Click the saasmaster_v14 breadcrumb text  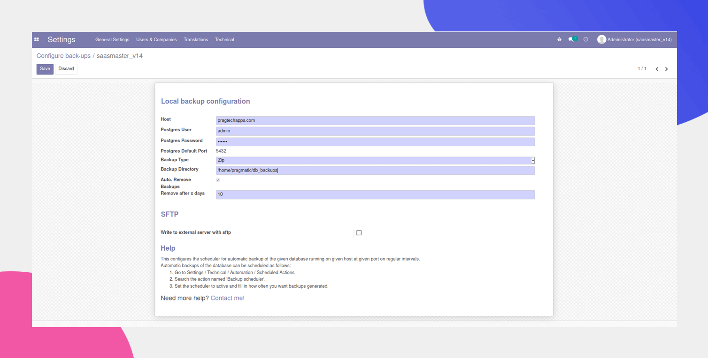120,56
